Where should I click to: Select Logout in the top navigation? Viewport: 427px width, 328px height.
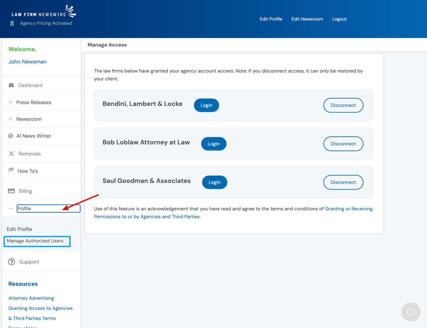coord(339,19)
